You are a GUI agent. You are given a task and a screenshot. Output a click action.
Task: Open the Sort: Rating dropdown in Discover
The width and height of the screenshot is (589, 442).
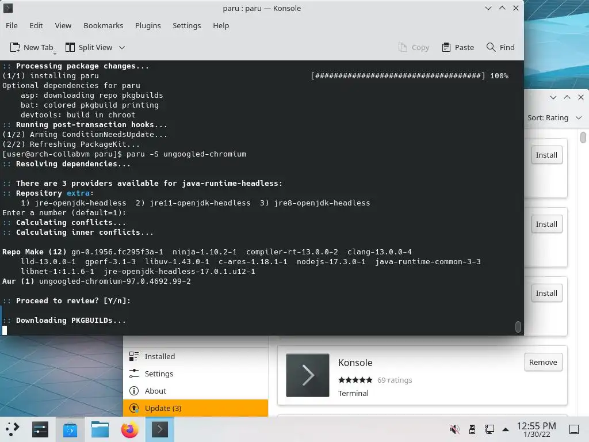(x=554, y=117)
